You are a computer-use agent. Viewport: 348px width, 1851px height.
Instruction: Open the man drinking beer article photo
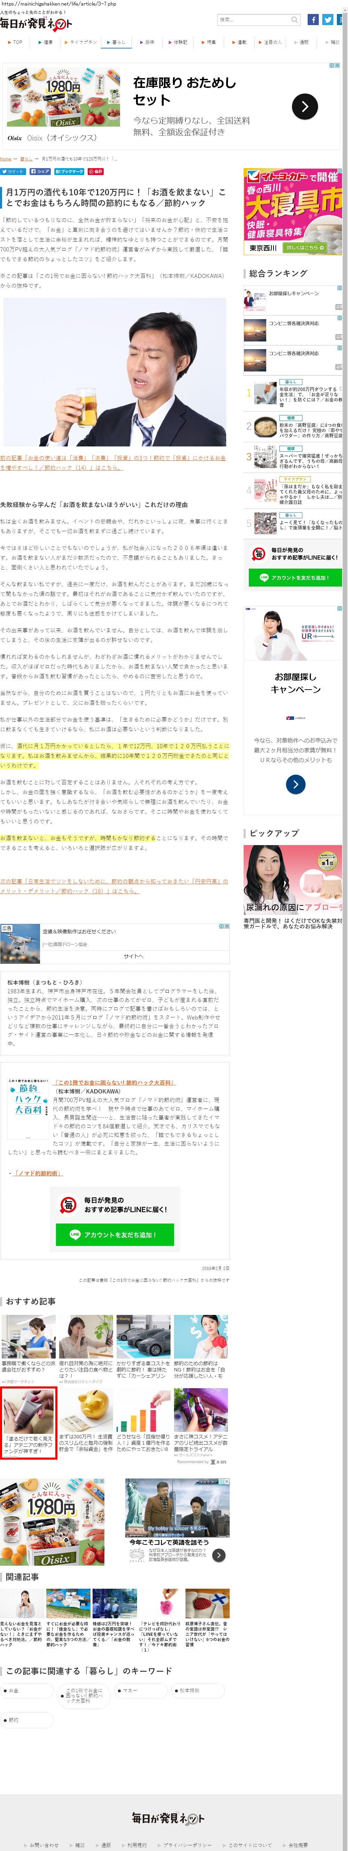(x=115, y=371)
